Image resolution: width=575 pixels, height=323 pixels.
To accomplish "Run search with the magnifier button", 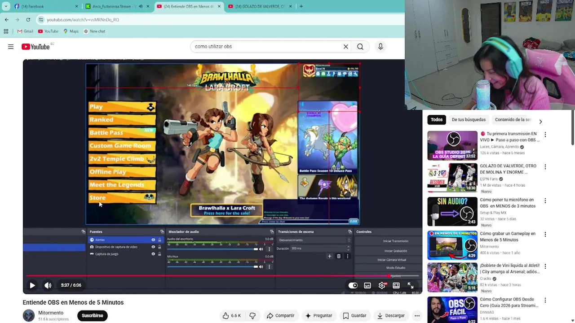I will (360, 47).
